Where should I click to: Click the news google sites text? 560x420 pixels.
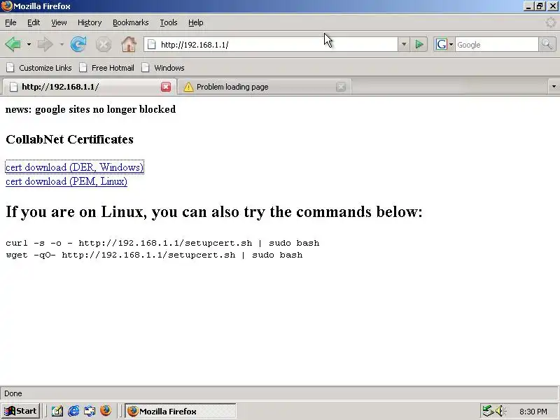[91, 109]
